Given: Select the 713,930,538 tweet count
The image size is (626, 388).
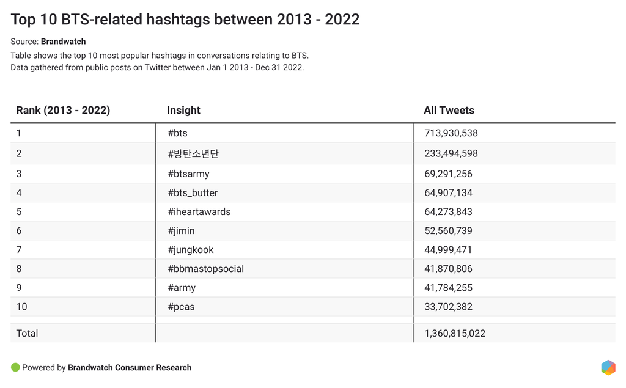Looking at the screenshot, I should point(451,133).
